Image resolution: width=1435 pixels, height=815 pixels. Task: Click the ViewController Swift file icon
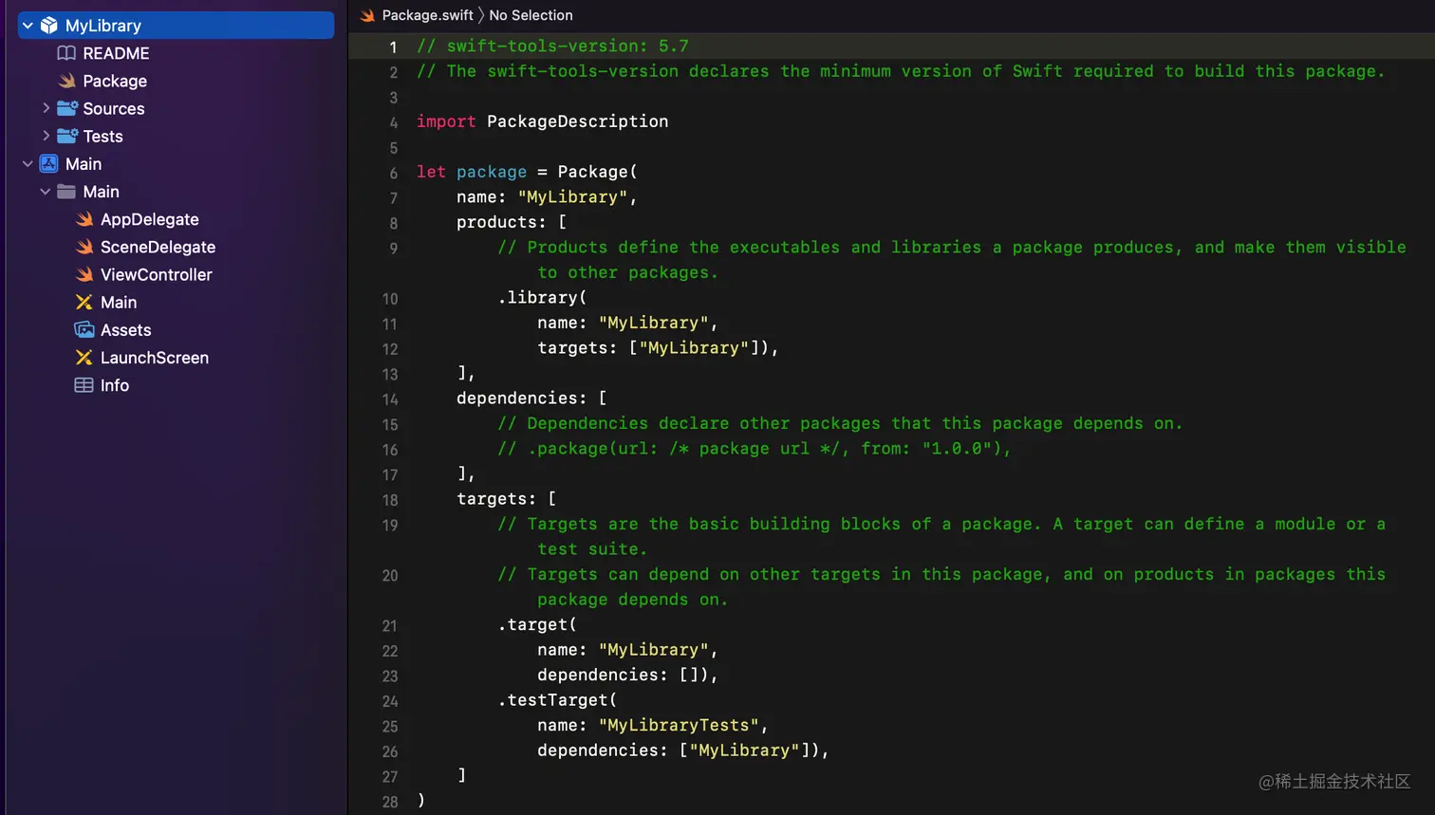coord(84,274)
